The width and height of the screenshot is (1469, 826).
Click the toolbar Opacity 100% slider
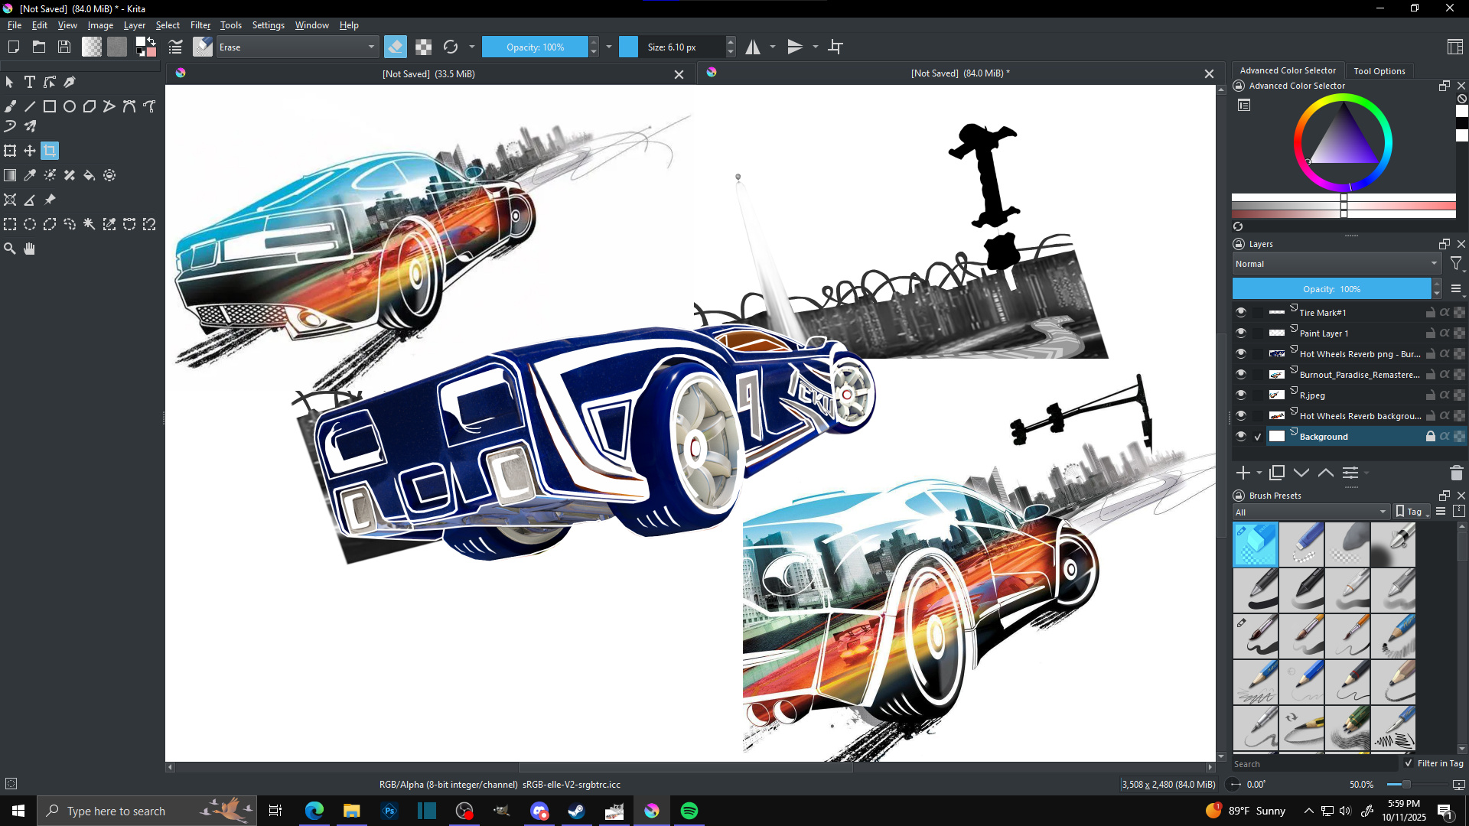coord(535,47)
